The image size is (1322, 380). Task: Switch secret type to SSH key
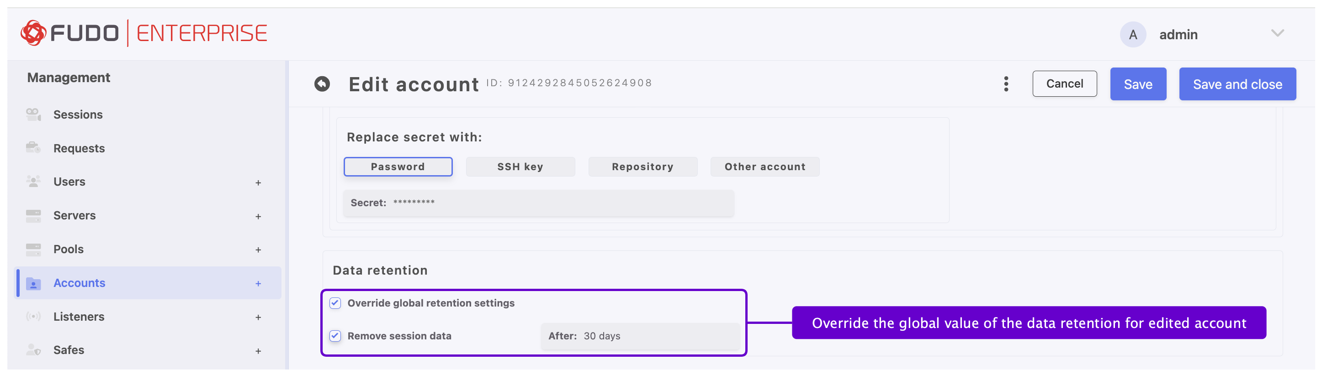pyautogui.click(x=520, y=167)
